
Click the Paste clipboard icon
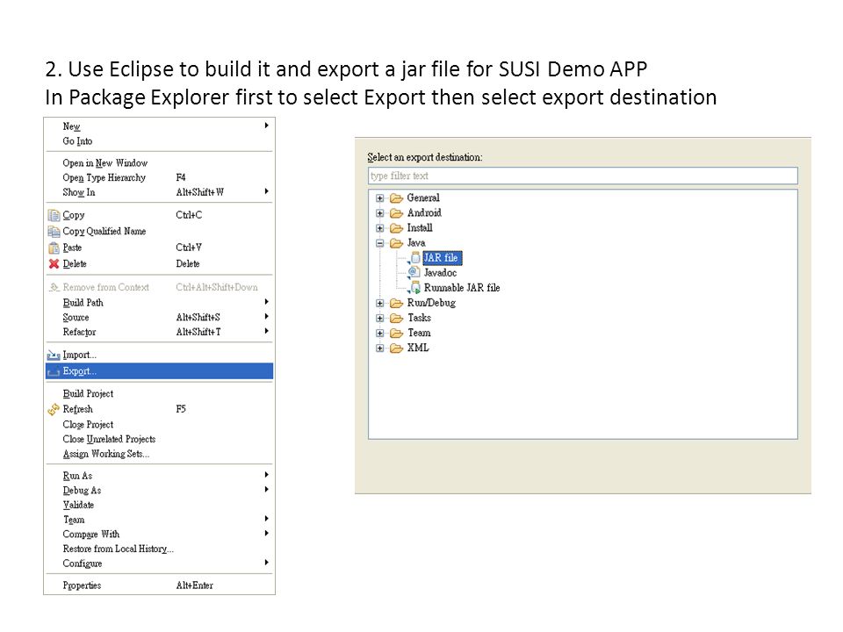(x=54, y=248)
